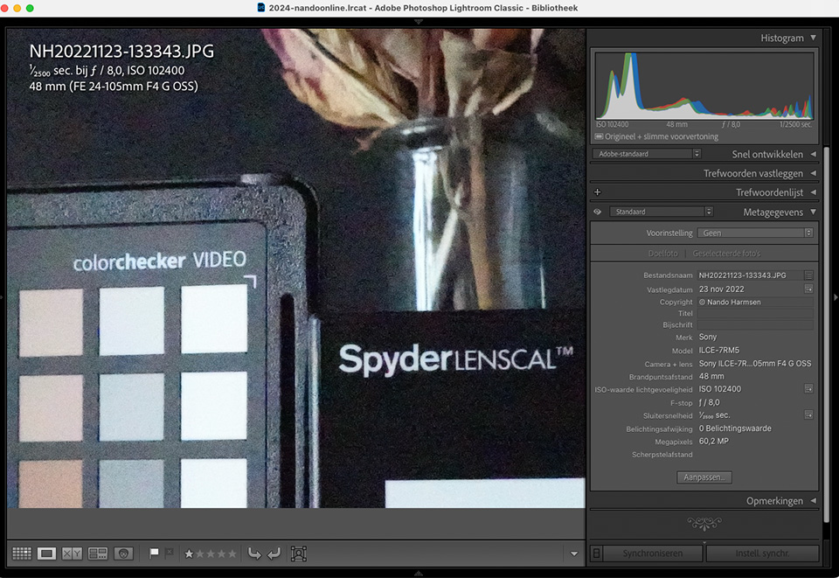
Task: Click the macOS green zoom window button
Action: [30, 8]
